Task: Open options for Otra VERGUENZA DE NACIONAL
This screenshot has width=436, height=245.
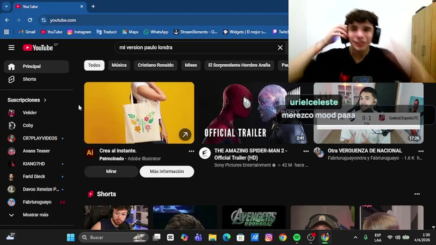Action: [421, 151]
